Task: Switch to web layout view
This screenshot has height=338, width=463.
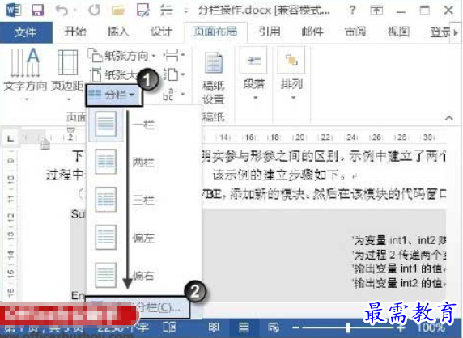Action: pyautogui.click(x=273, y=327)
